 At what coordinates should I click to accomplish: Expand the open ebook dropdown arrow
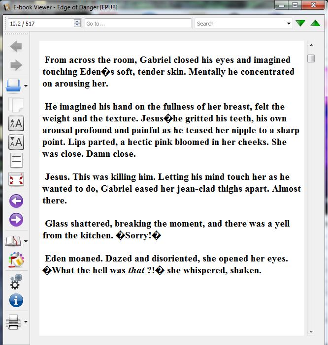[26, 86]
